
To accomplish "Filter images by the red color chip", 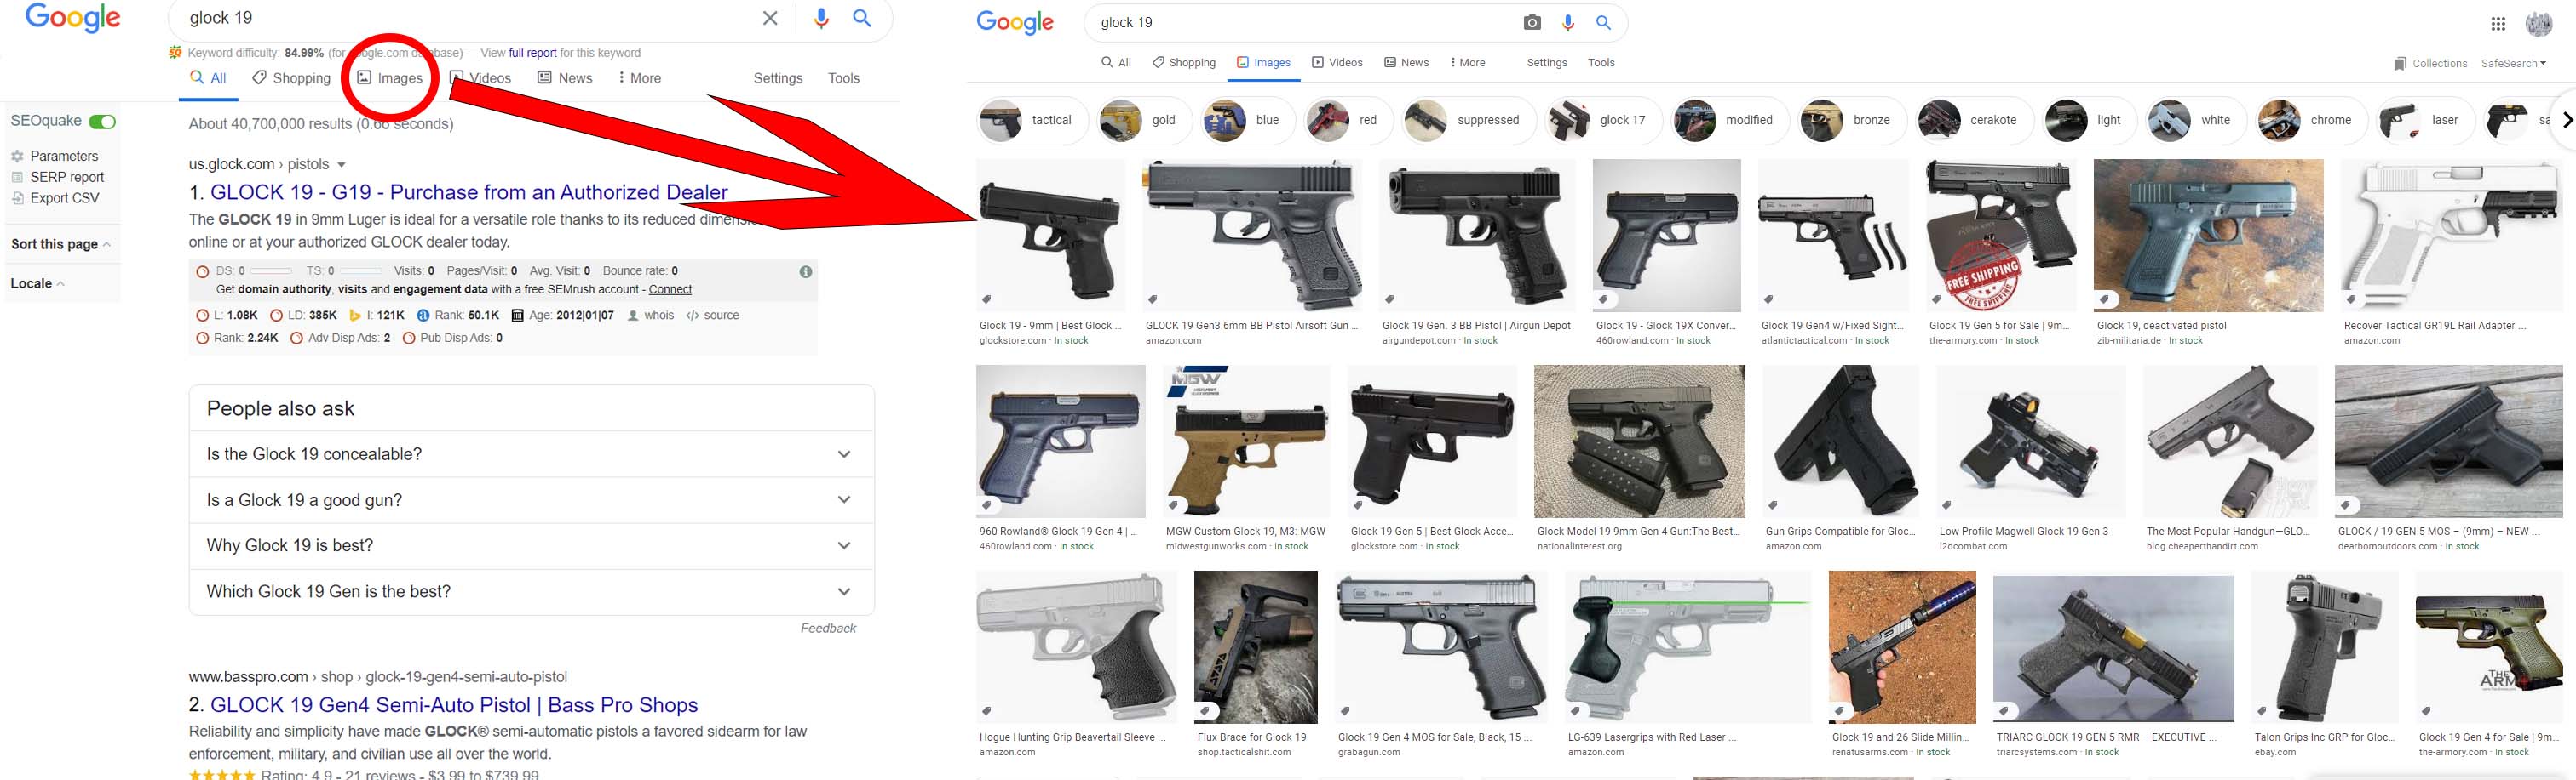I will coord(1347,120).
